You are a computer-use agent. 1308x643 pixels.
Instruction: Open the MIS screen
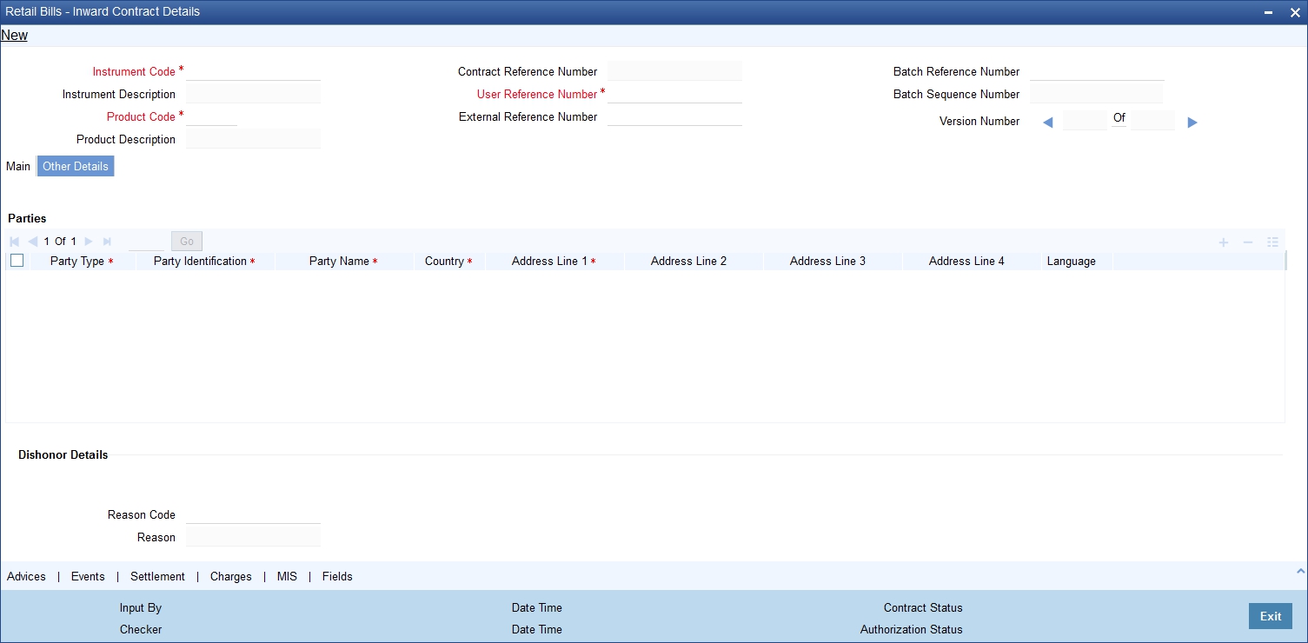[287, 576]
